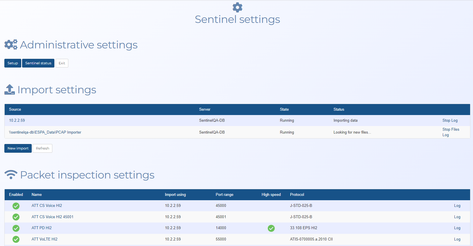Toggle enabled checkmark for ATT CS Voice HI2
473x246 pixels.
16,206
